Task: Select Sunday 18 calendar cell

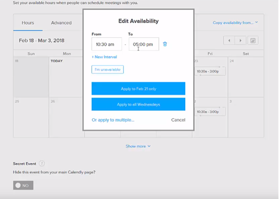Action: click(31, 77)
